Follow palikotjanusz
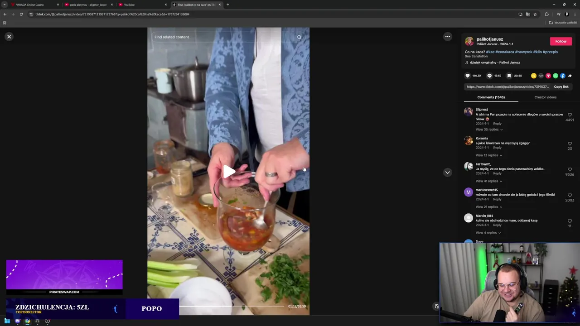The image size is (580, 326). pyautogui.click(x=561, y=41)
